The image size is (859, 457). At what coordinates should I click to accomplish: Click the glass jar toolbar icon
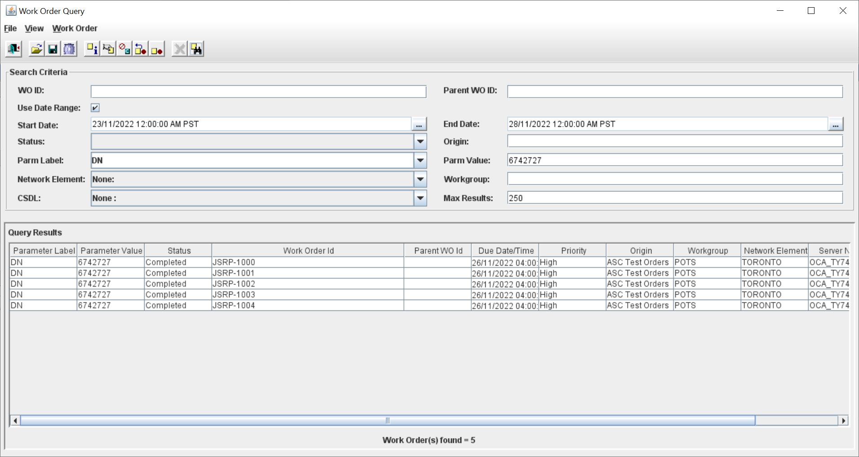(x=69, y=49)
